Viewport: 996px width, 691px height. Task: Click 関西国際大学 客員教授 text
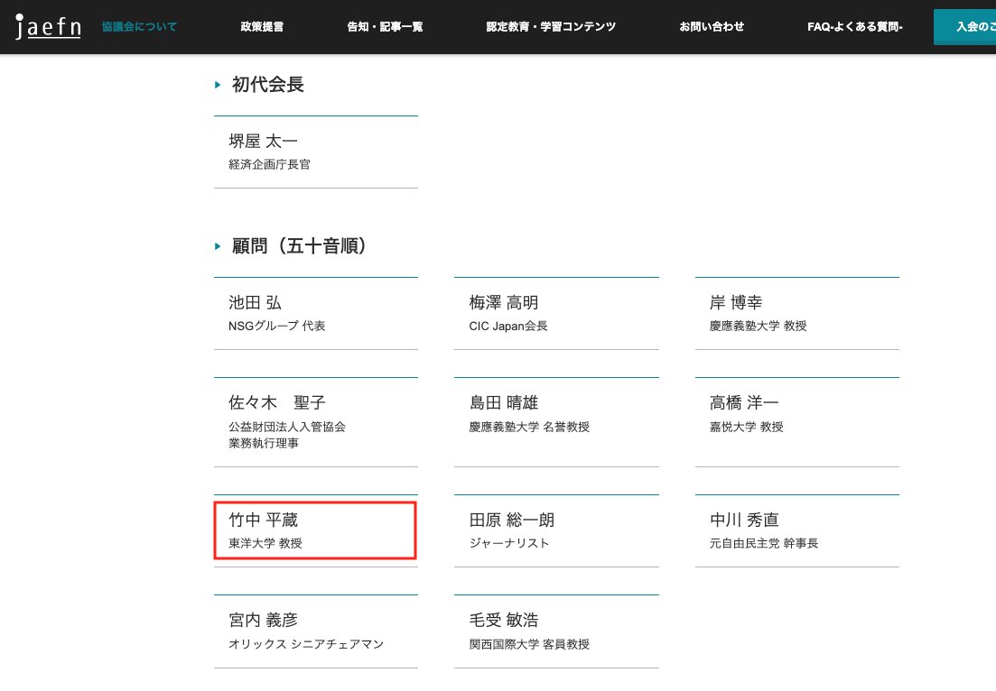coord(529,644)
